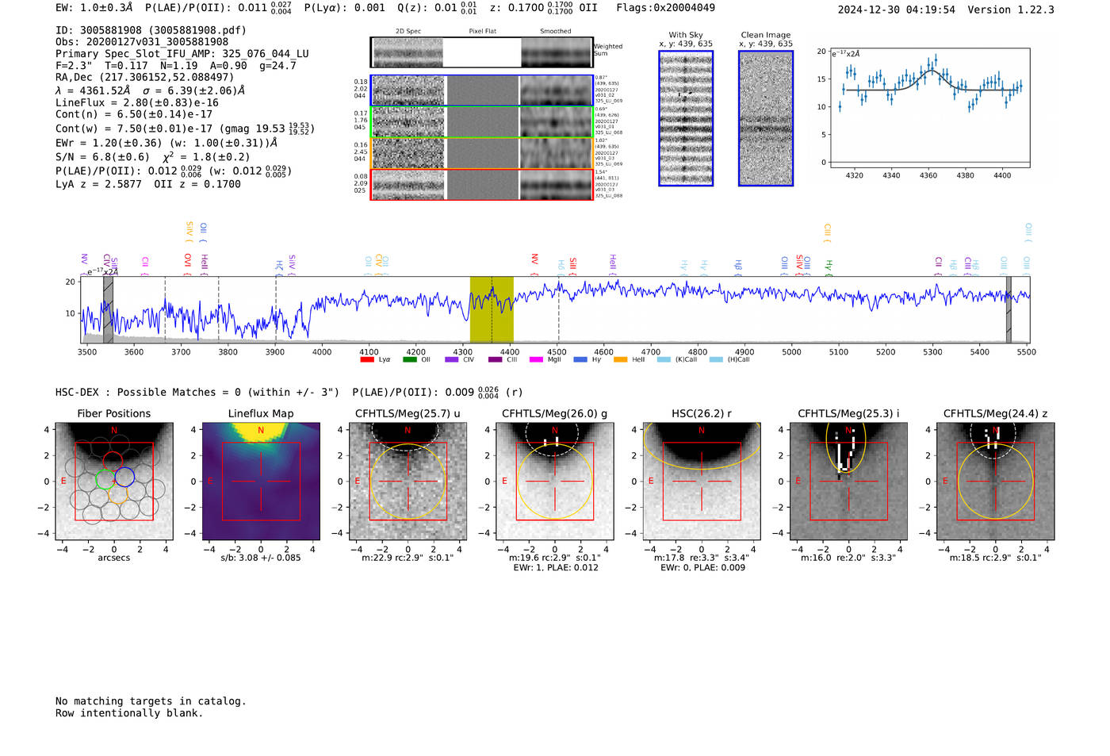Click the '2D Spec' column header

pyautogui.click(x=408, y=32)
